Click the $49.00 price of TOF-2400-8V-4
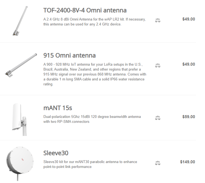 [x=189, y=19]
